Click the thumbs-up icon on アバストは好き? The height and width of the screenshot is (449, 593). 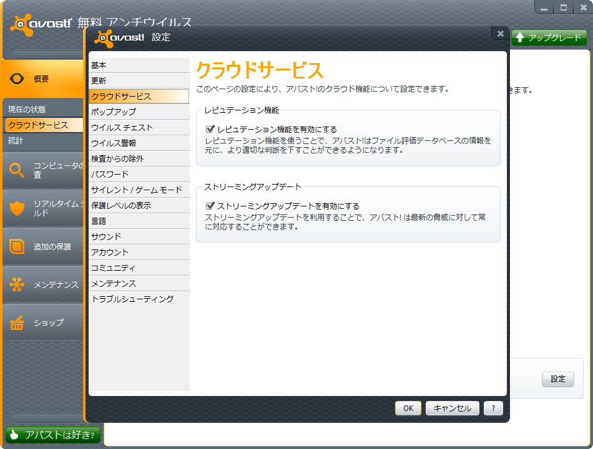coord(14,435)
